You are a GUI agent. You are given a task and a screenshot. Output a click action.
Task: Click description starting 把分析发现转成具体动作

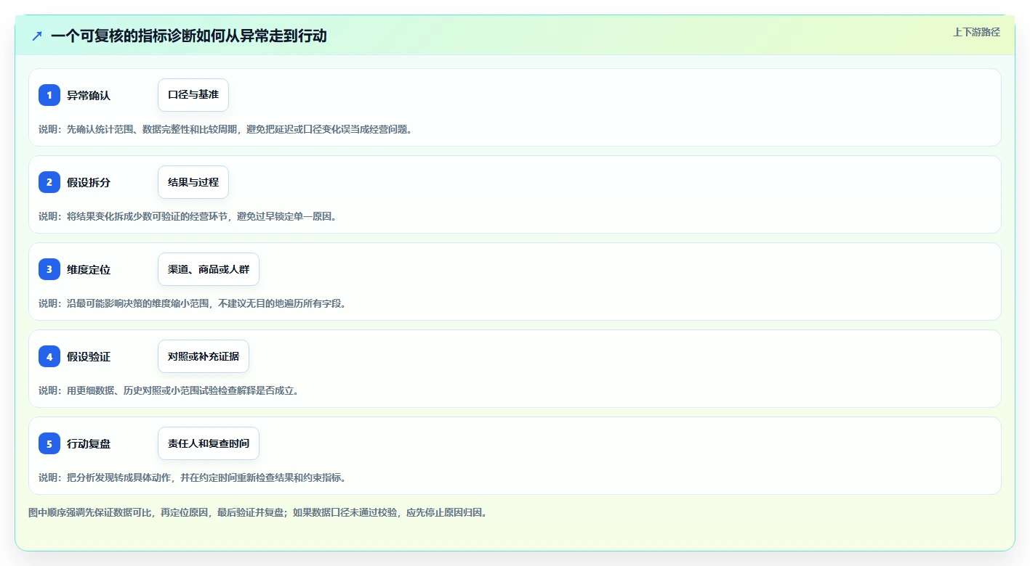point(193,477)
